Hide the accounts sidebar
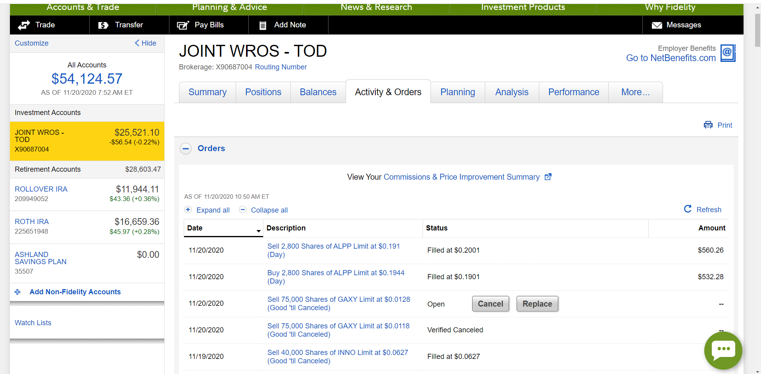 coord(145,43)
